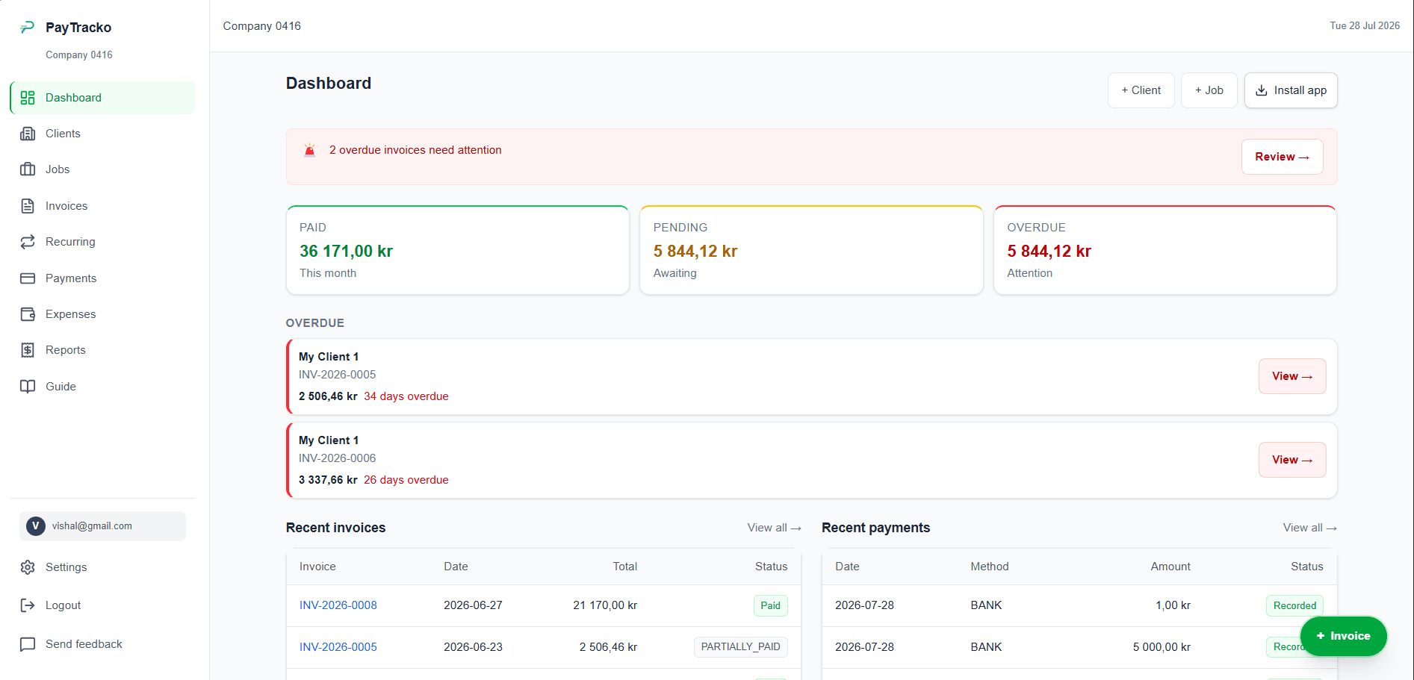Click the Expenses wallet icon
Image resolution: width=1414 pixels, height=680 pixels.
pyautogui.click(x=28, y=314)
